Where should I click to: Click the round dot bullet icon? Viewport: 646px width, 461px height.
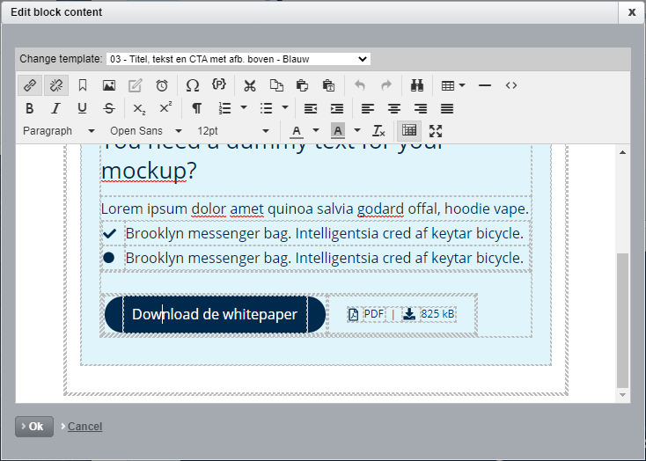point(109,258)
